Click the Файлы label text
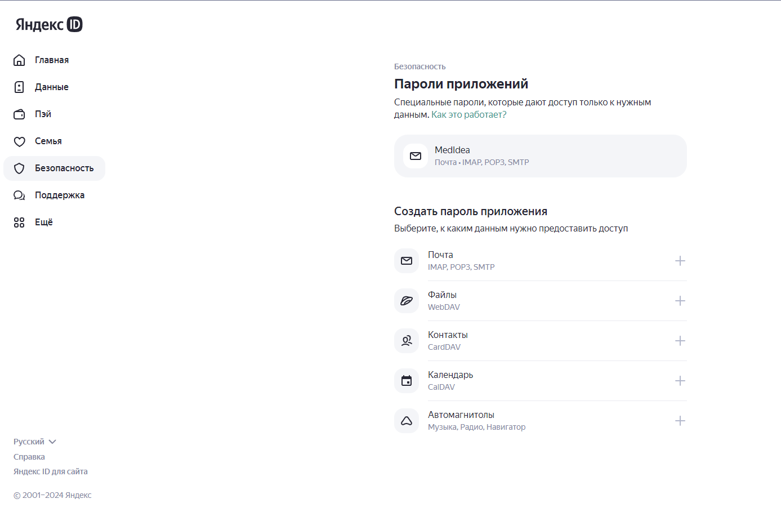 (442, 295)
